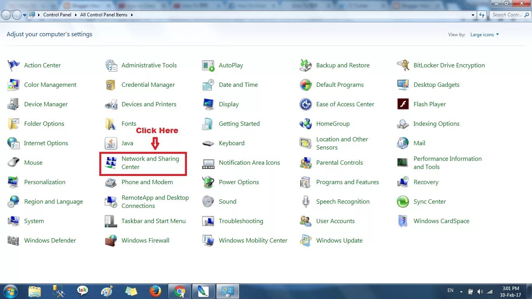The image size is (532, 299).
Task: Open the User Accounts icon
Action: [306, 221]
